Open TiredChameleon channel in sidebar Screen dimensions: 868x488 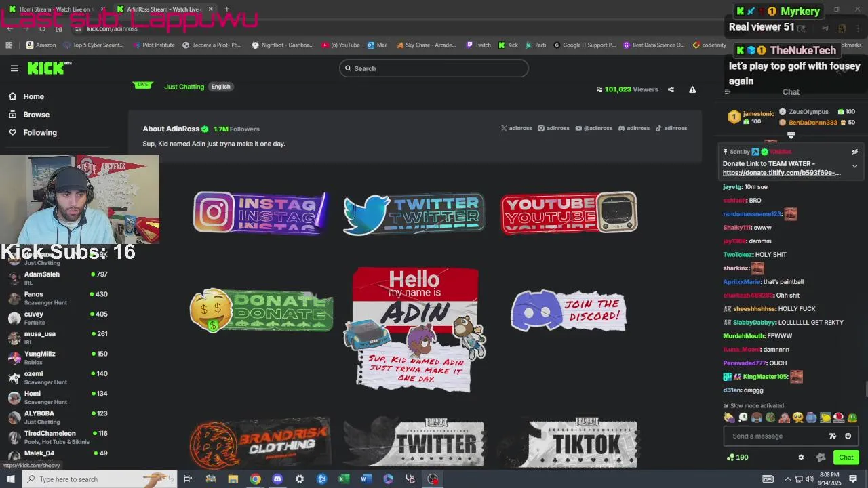(x=58, y=437)
